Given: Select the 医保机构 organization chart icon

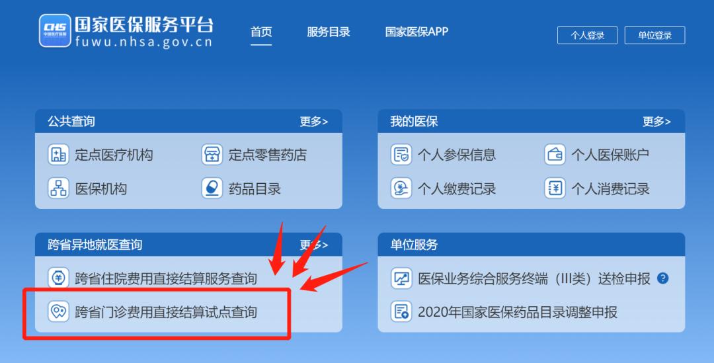Looking at the screenshot, I should coord(58,188).
